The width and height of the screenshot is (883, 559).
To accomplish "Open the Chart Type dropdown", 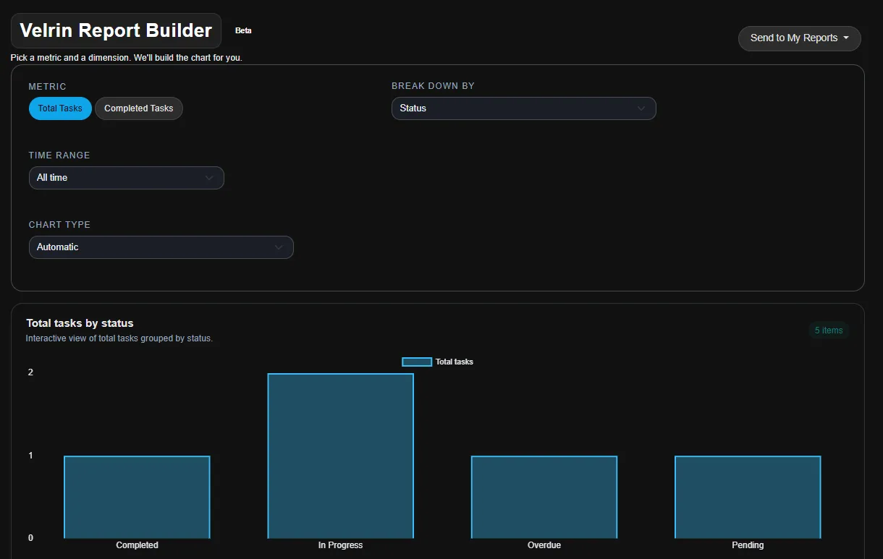I will point(161,247).
